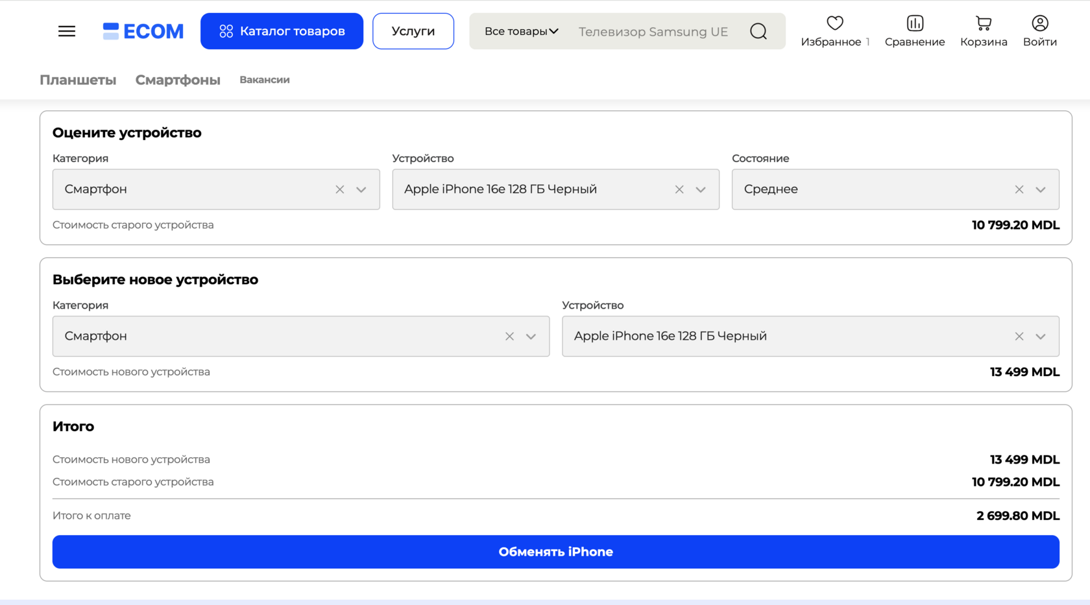The image size is (1090, 605).
Task: Expand old device Категория dropdown arrow
Action: pos(361,189)
